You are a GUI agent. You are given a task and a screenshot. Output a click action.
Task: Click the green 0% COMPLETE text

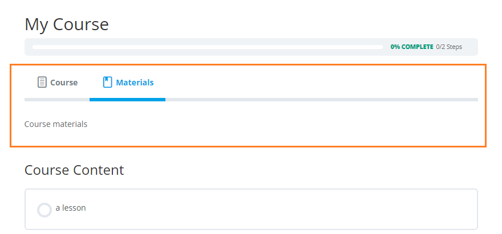click(x=412, y=47)
